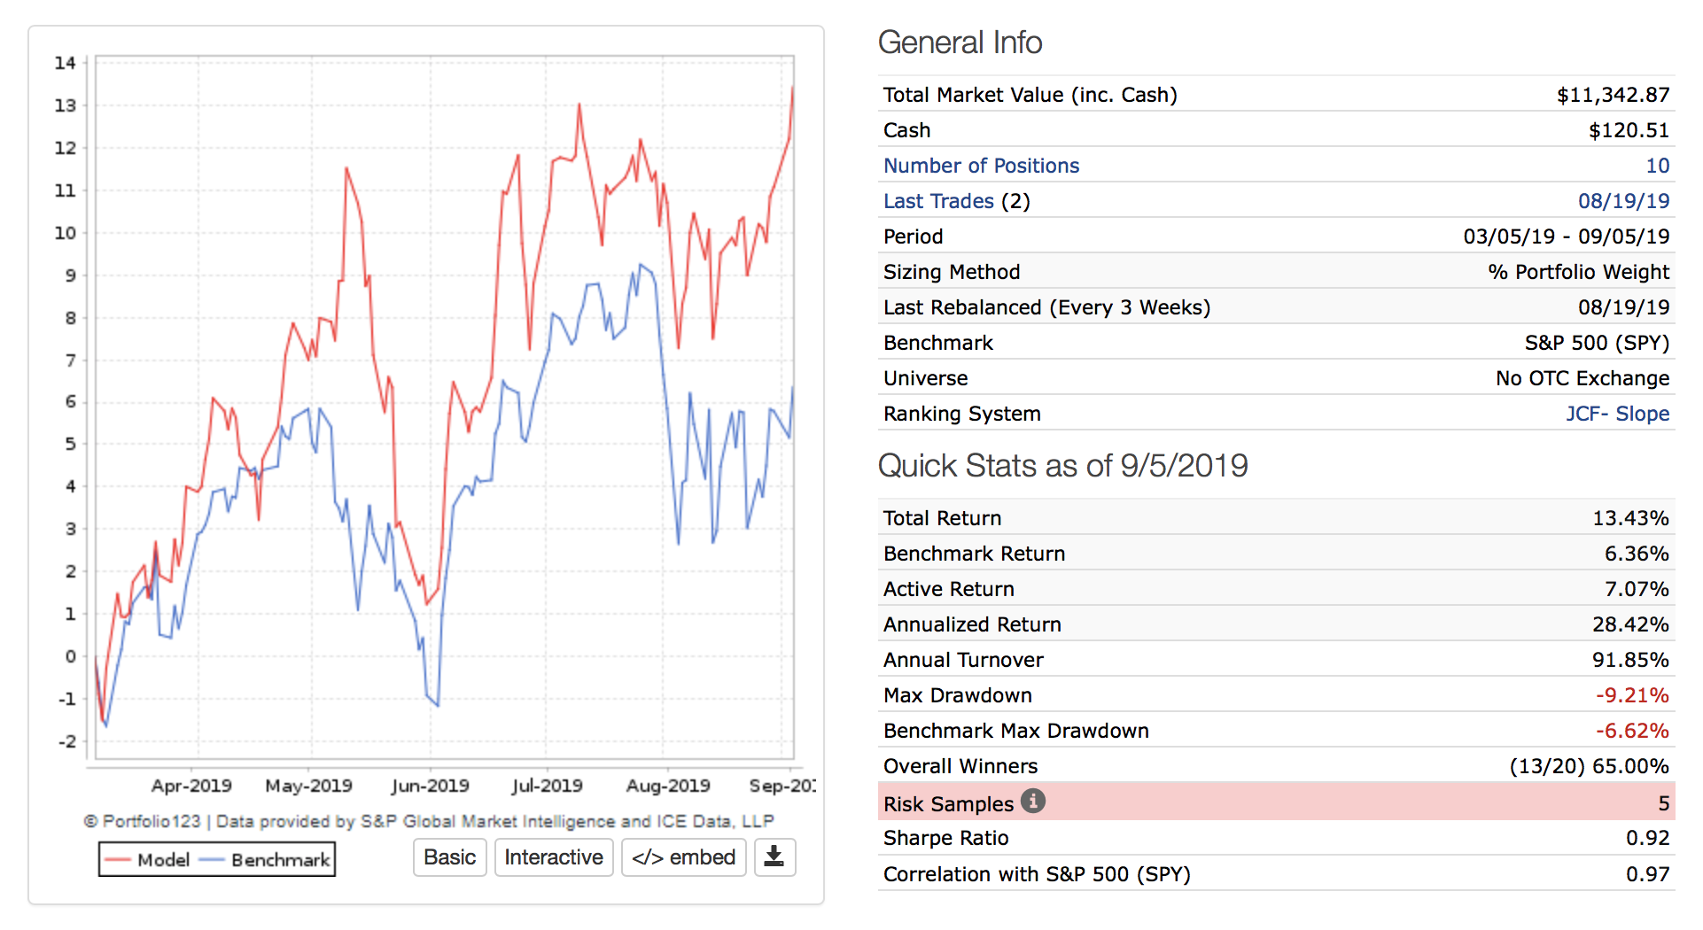Click the blue Benchmark legend entry
The image size is (1703, 930).
click(x=266, y=860)
